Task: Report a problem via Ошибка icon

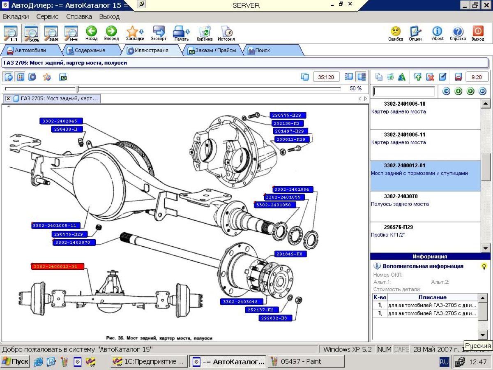Action: click(396, 33)
